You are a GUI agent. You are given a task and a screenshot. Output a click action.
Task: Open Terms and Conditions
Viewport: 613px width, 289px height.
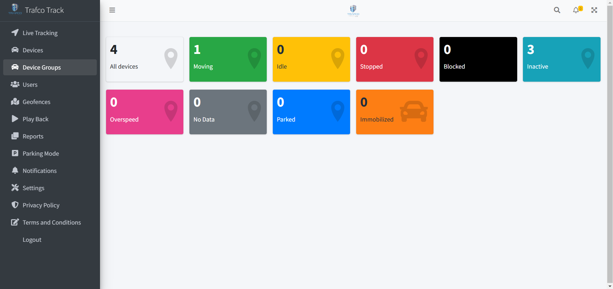click(x=52, y=222)
